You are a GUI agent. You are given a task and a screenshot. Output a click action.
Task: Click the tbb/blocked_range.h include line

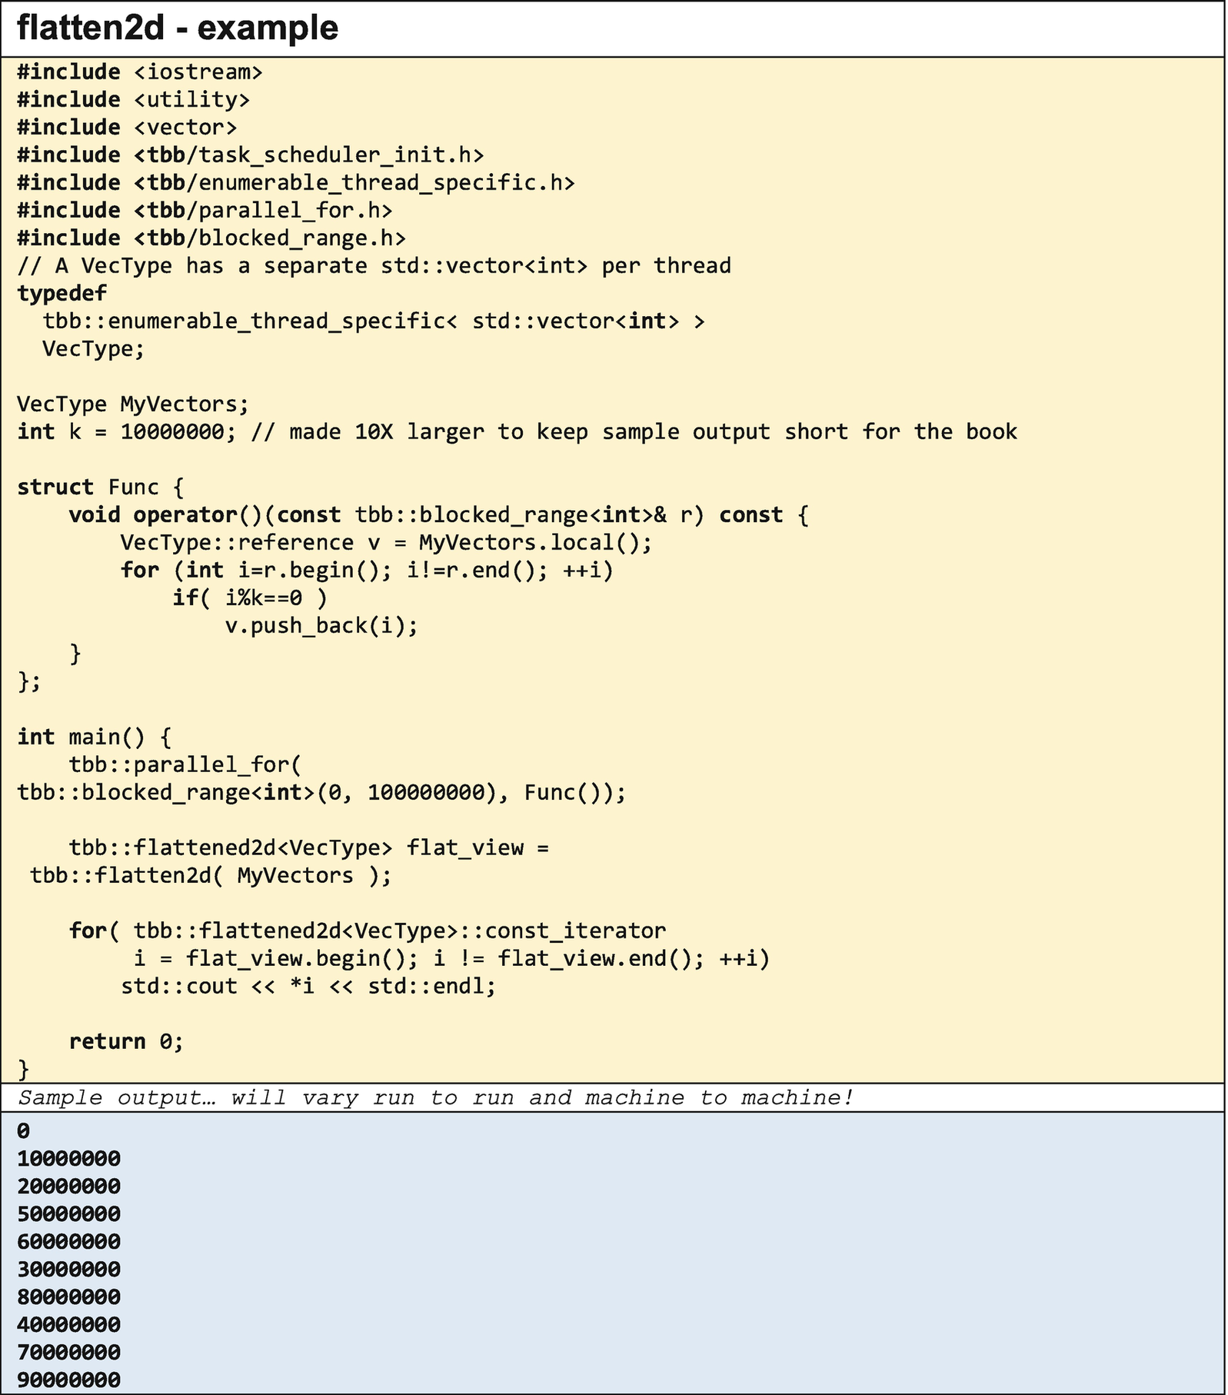pyautogui.click(x=211, y=238)
